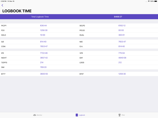158x118 pixels.
Task: Tap SIC/P2 value 6182:12
Action: point(122,26)
